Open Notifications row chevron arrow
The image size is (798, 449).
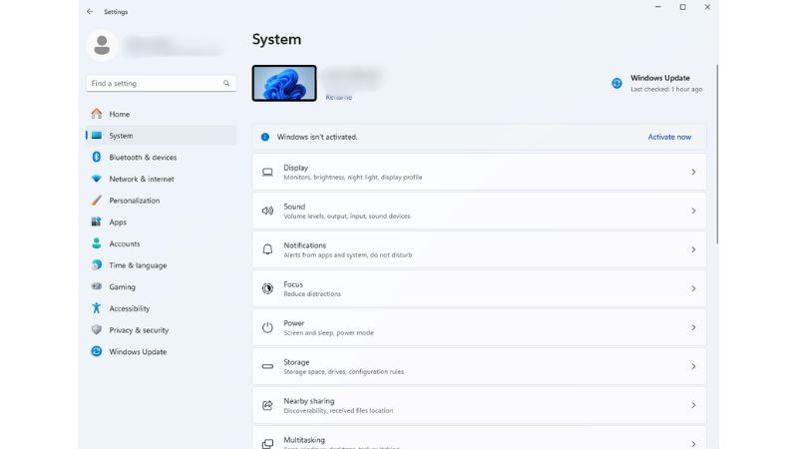coord(693,249)
